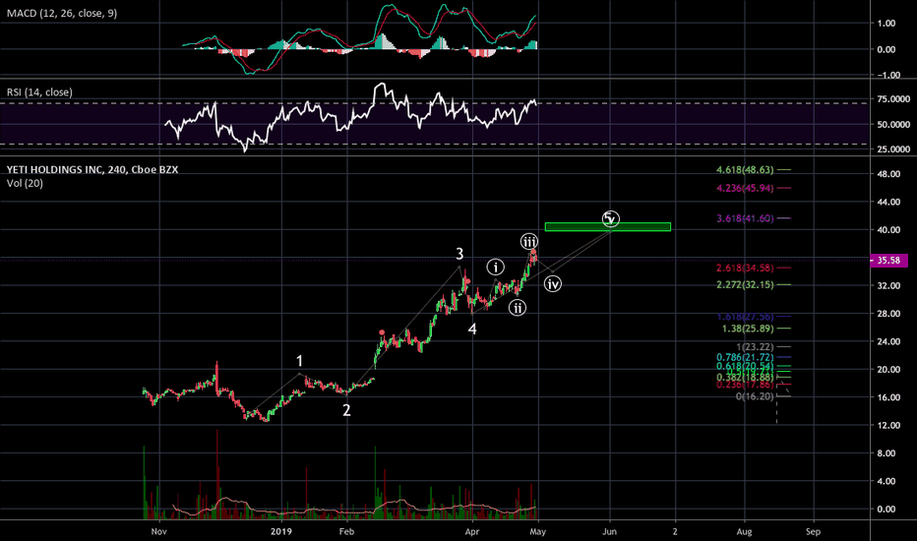Select the Jun label on time axis
Image resolution: width=917 pixels, height=541 pixels.
610,531
